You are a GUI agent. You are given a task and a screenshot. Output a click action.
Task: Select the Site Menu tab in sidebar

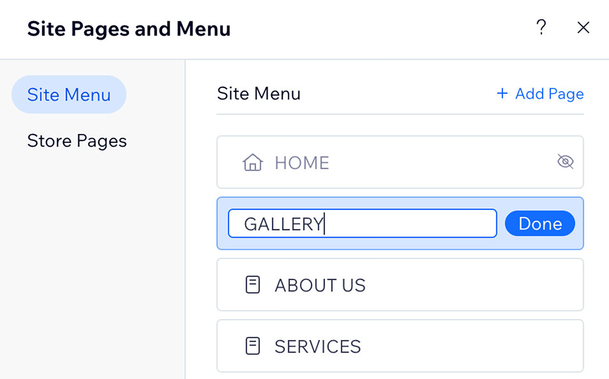69,94
